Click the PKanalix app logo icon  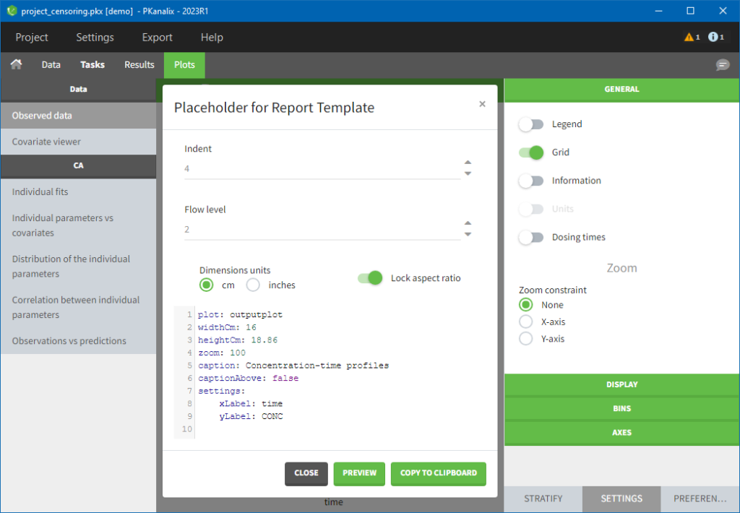tap(11, 11)
